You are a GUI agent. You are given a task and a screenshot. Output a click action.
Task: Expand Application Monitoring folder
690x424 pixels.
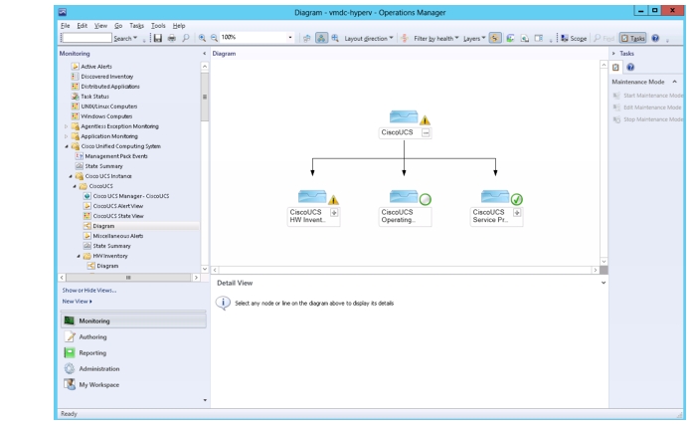click(x=67, y=136)
